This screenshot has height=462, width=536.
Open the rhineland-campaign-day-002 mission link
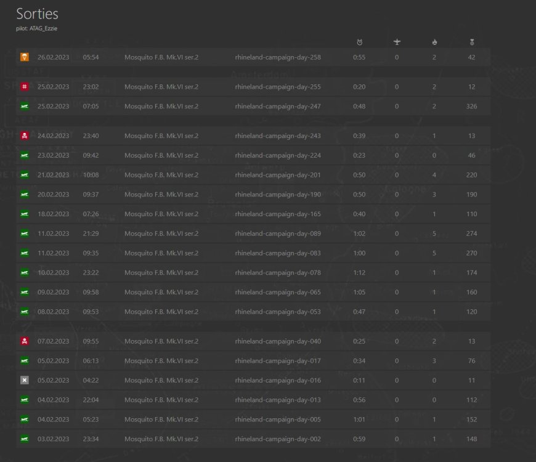[278, 439]
